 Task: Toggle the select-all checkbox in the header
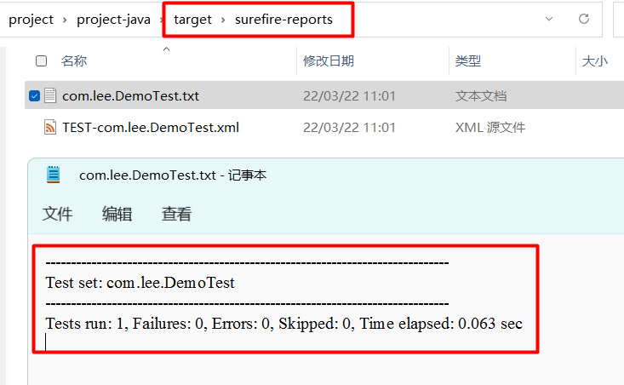(42, 61)
